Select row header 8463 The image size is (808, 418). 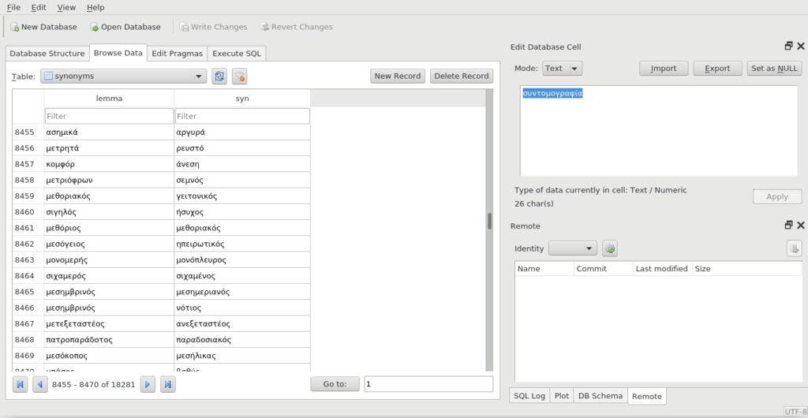(28, 260)
